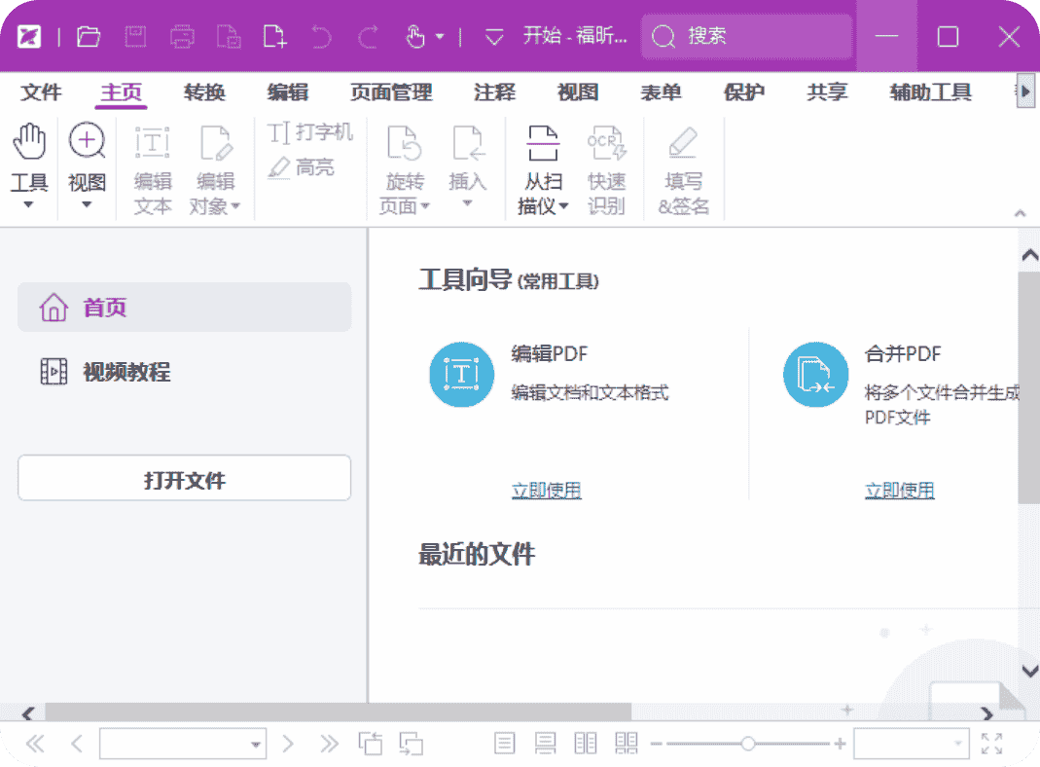Click the 从扫描仪 scanner icon
Viewport: 1040px width, 767px height.
tap(543, 144)
